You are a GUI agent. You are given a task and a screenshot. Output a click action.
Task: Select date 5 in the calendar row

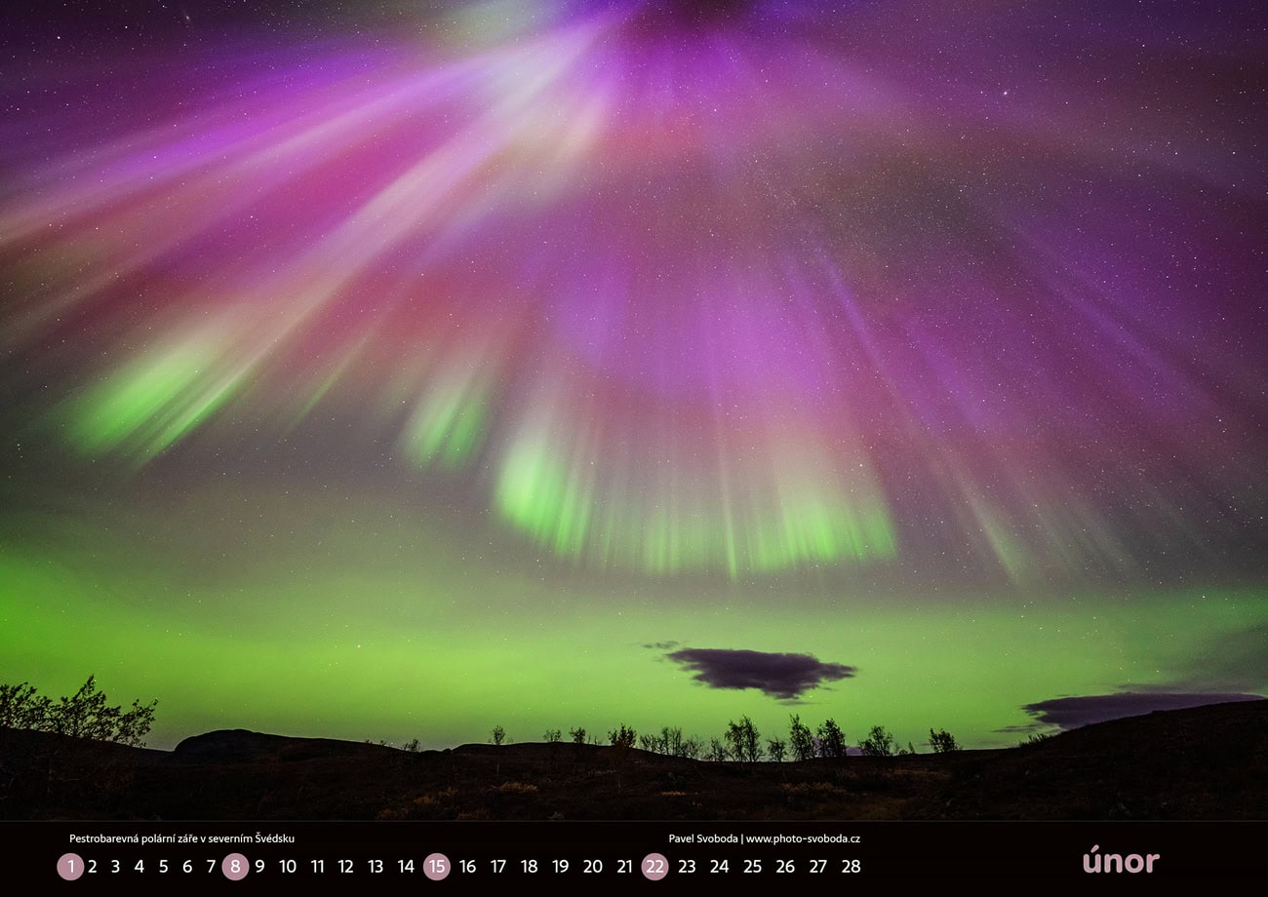[163, 867]
